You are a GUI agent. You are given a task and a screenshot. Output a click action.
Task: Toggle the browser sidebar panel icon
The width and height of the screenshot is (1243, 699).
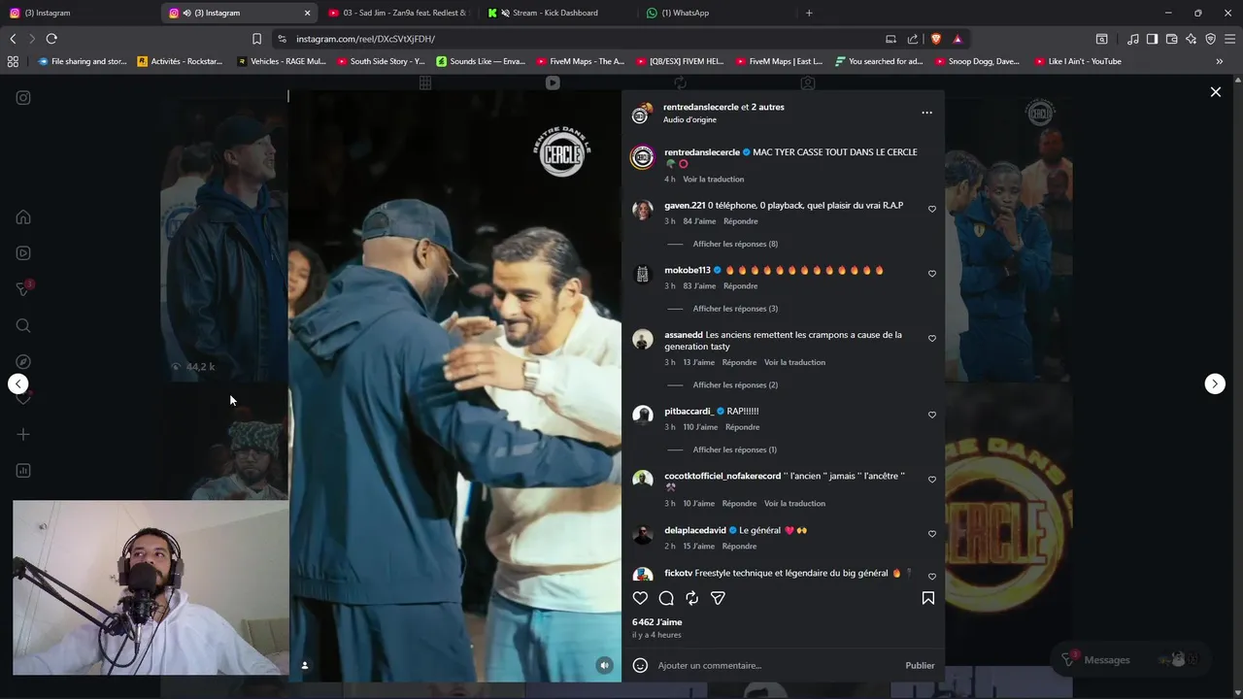1152,39
